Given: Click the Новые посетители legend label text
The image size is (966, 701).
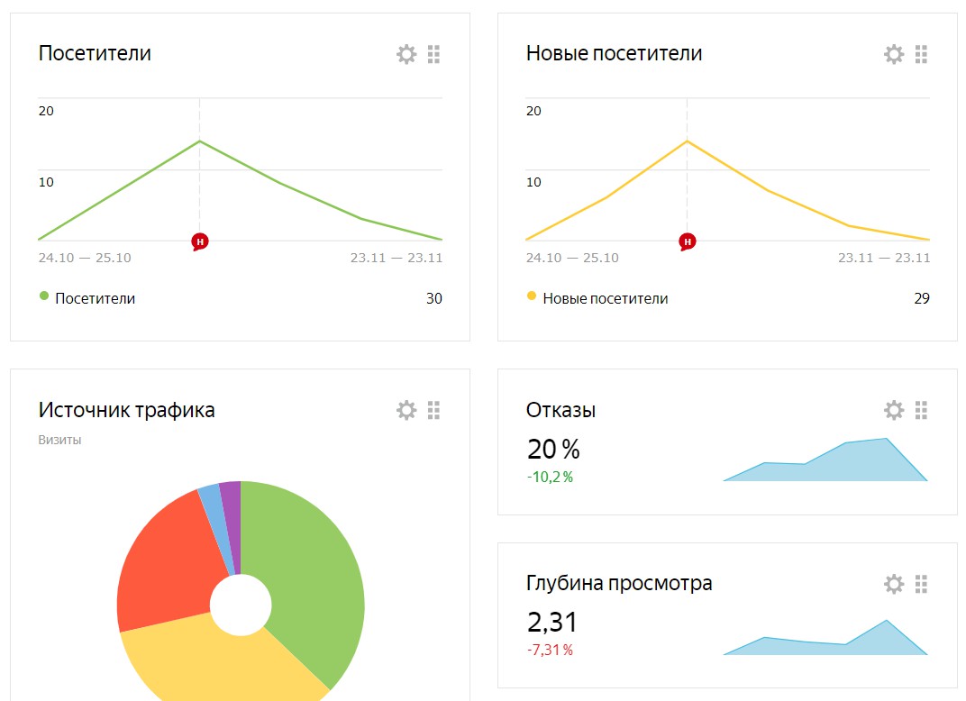Looking at the screenshot, I should 606,299.
